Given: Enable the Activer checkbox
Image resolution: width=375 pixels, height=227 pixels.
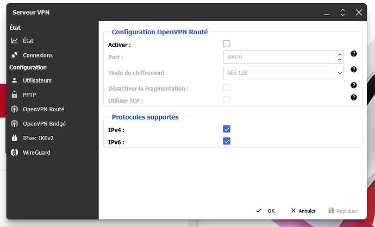Looking at the screenshot, I should pyautogui.click(x=227, y=44).
